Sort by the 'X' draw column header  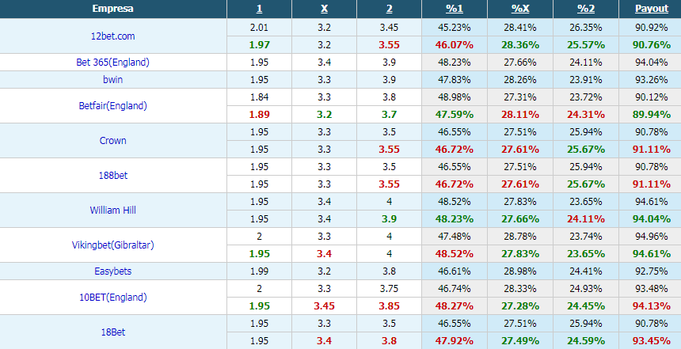pyautogui.click(x=324, y=9)
